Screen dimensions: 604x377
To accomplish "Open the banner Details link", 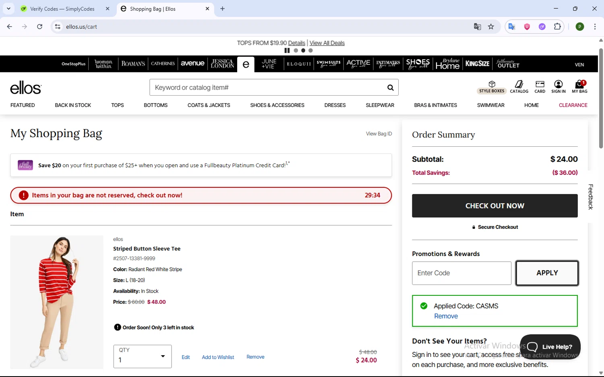I will click(x=297, y=43).
